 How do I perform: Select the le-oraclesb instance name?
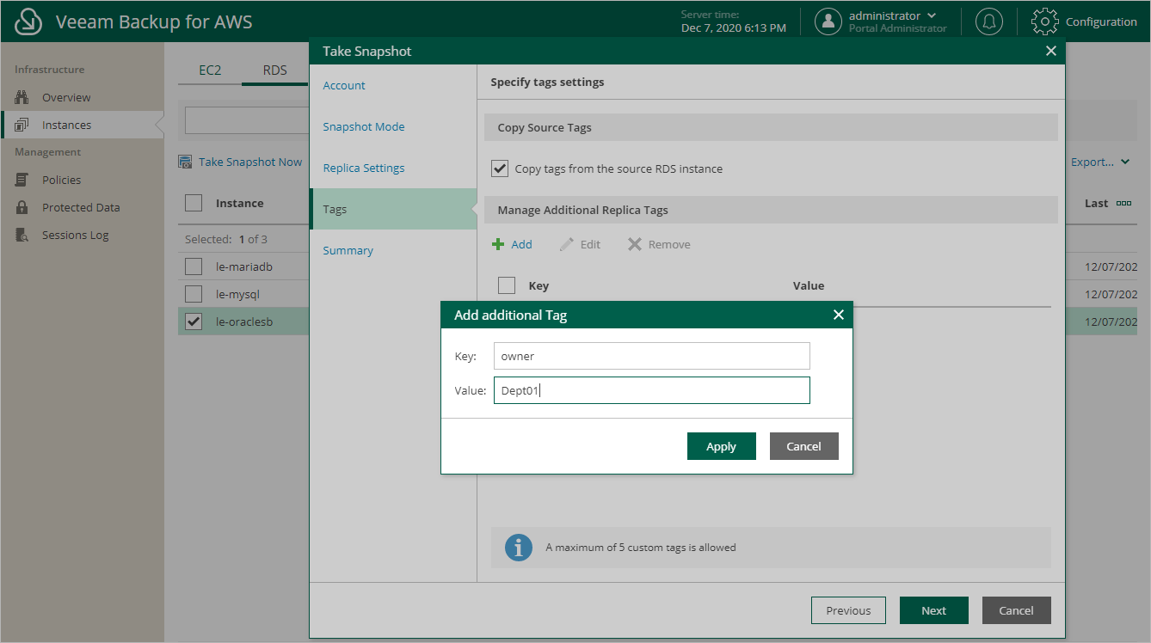pos(244,321)
